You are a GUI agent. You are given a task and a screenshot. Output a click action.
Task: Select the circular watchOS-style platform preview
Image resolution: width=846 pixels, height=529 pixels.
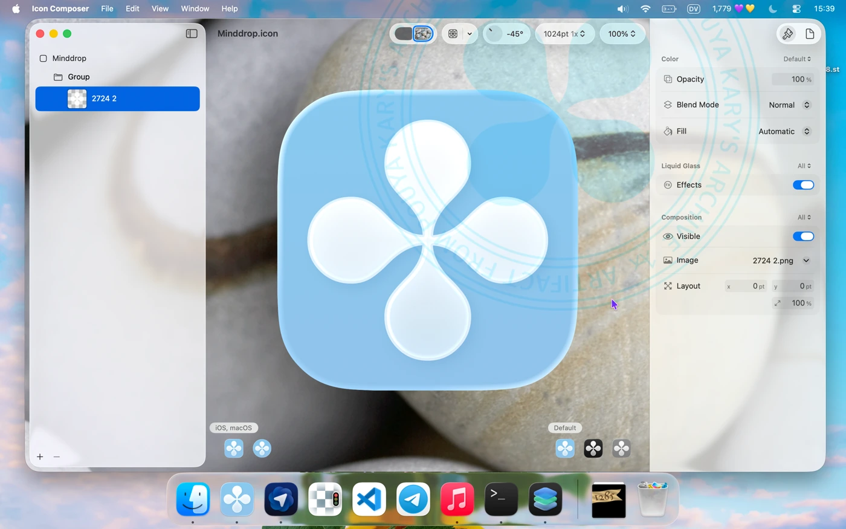[262, 449]
